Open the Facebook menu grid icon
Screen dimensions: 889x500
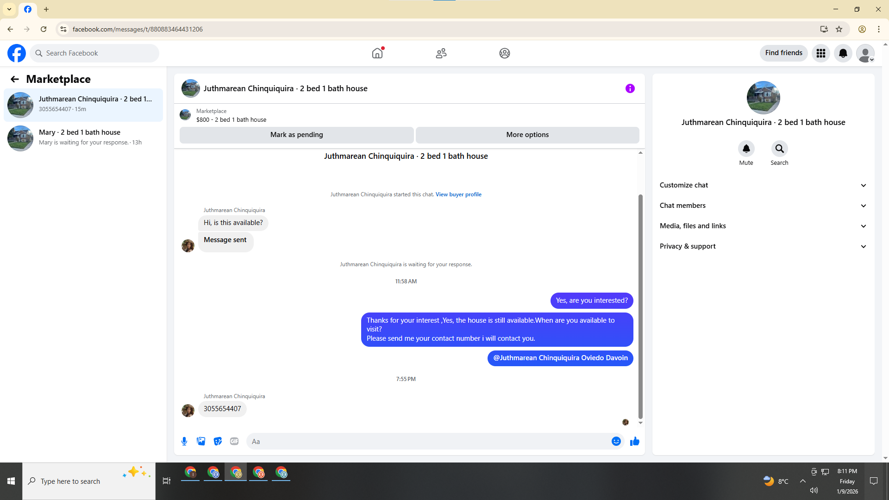(x=820, y=53)
